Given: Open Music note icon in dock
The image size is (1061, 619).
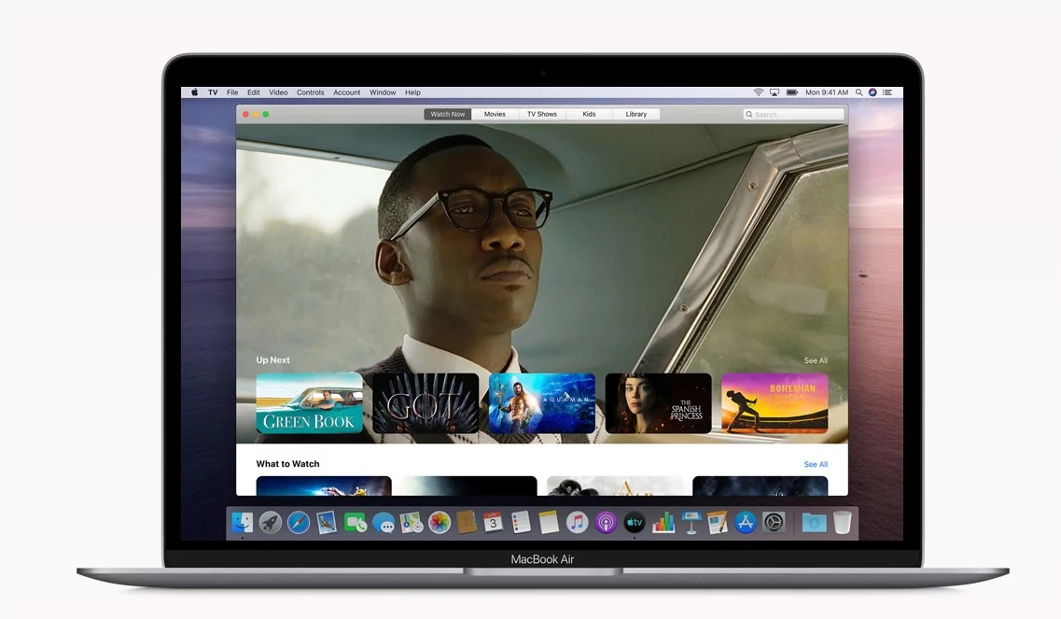Looking at the screenshot, I should click(x=578, y=522).
